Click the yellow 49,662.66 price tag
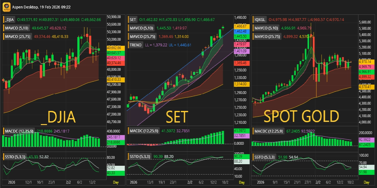 [x=114, y=48]
